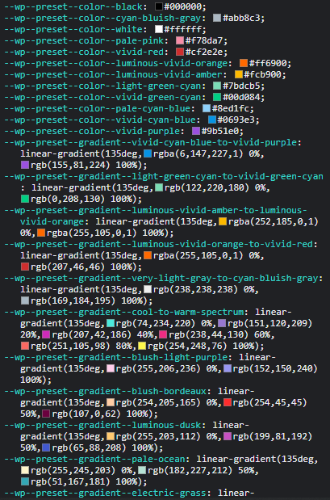This screenshot has width=330, height=500.
Task: Select the --wp--preset--color--vivid-red property name
Action: click(x=84, y=52)
